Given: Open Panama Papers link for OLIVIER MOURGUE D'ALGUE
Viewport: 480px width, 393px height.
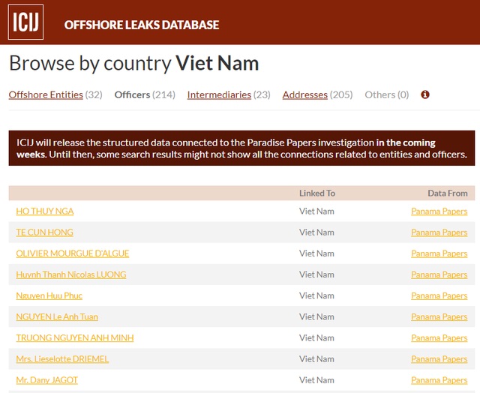Looking at the screenshot, I should [439, 253].
